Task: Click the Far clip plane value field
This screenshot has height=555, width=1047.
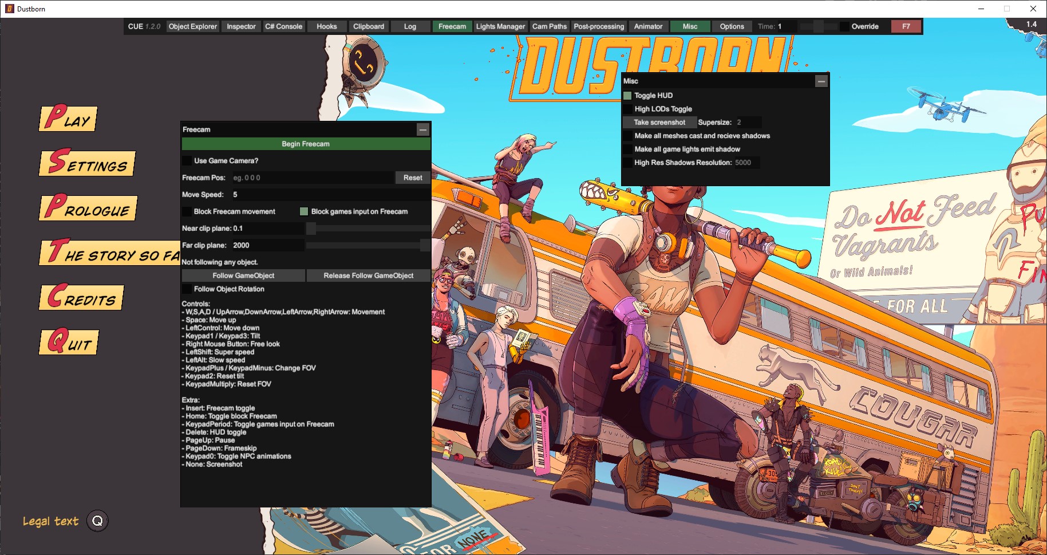Action: (268, 245)
